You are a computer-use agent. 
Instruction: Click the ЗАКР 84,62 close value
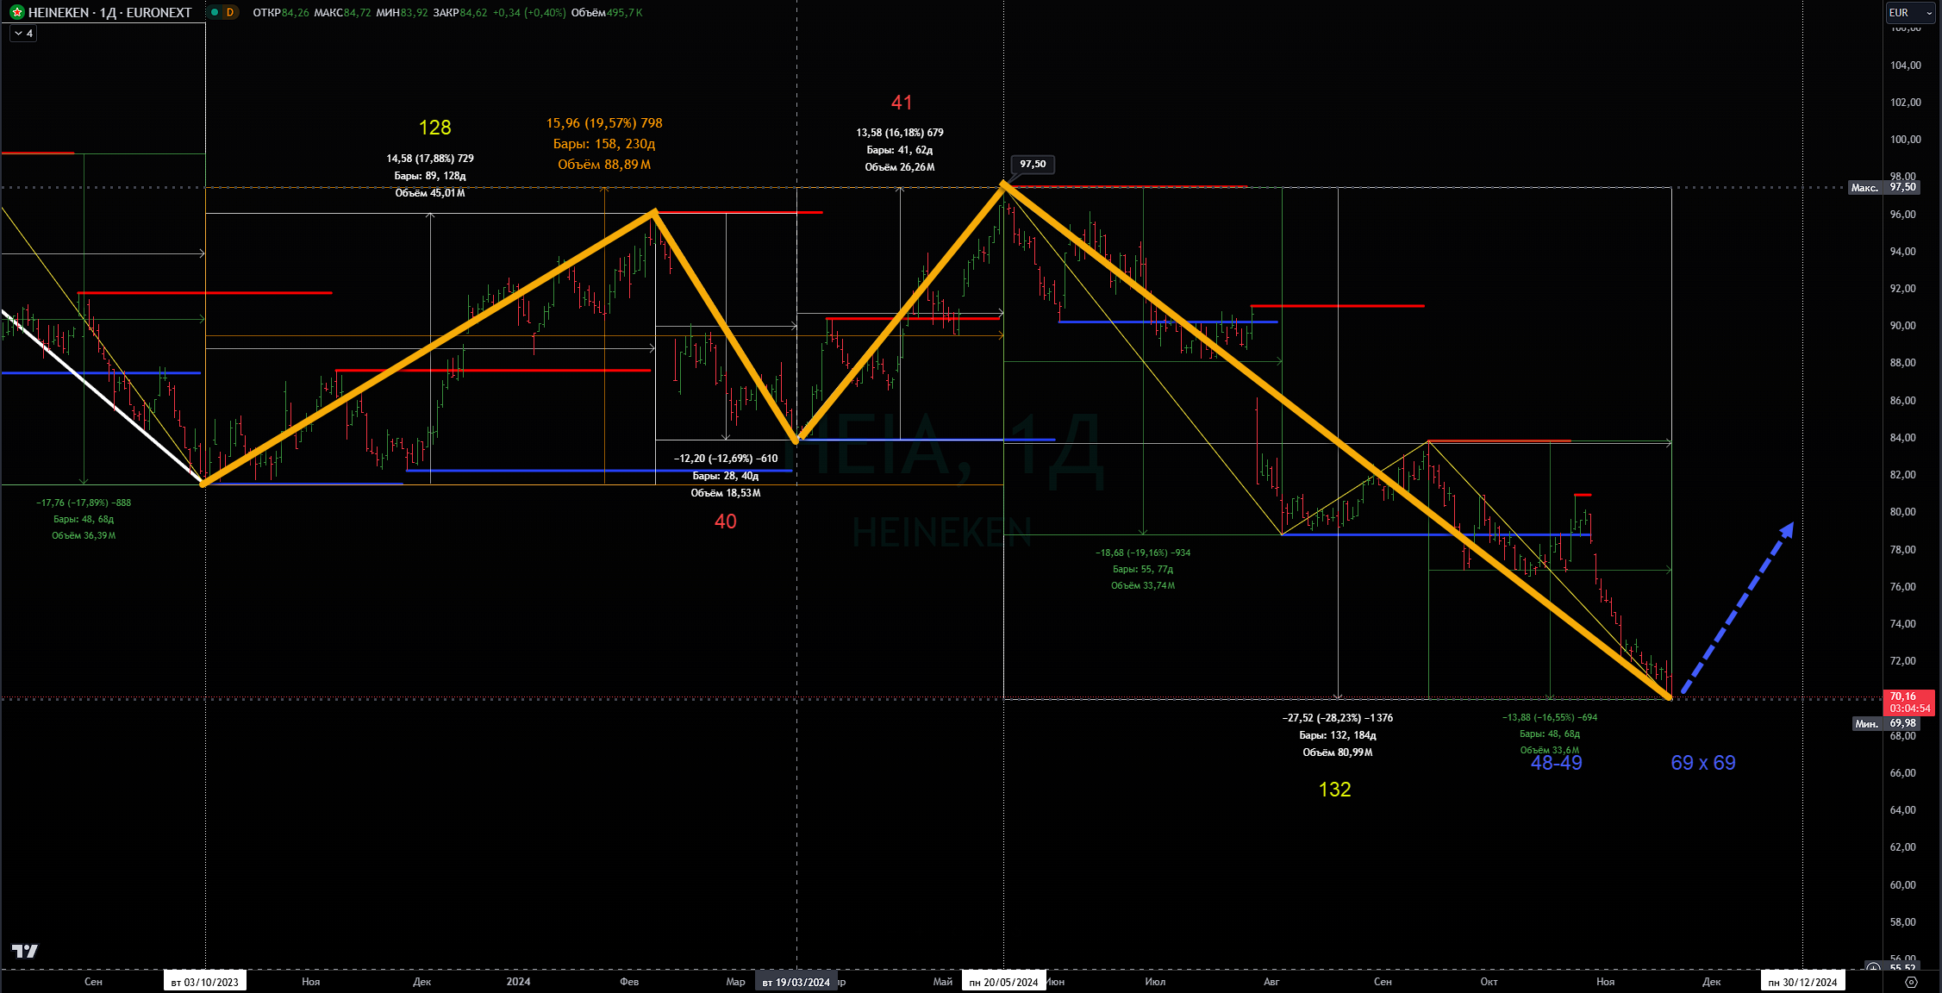point(459,12)
